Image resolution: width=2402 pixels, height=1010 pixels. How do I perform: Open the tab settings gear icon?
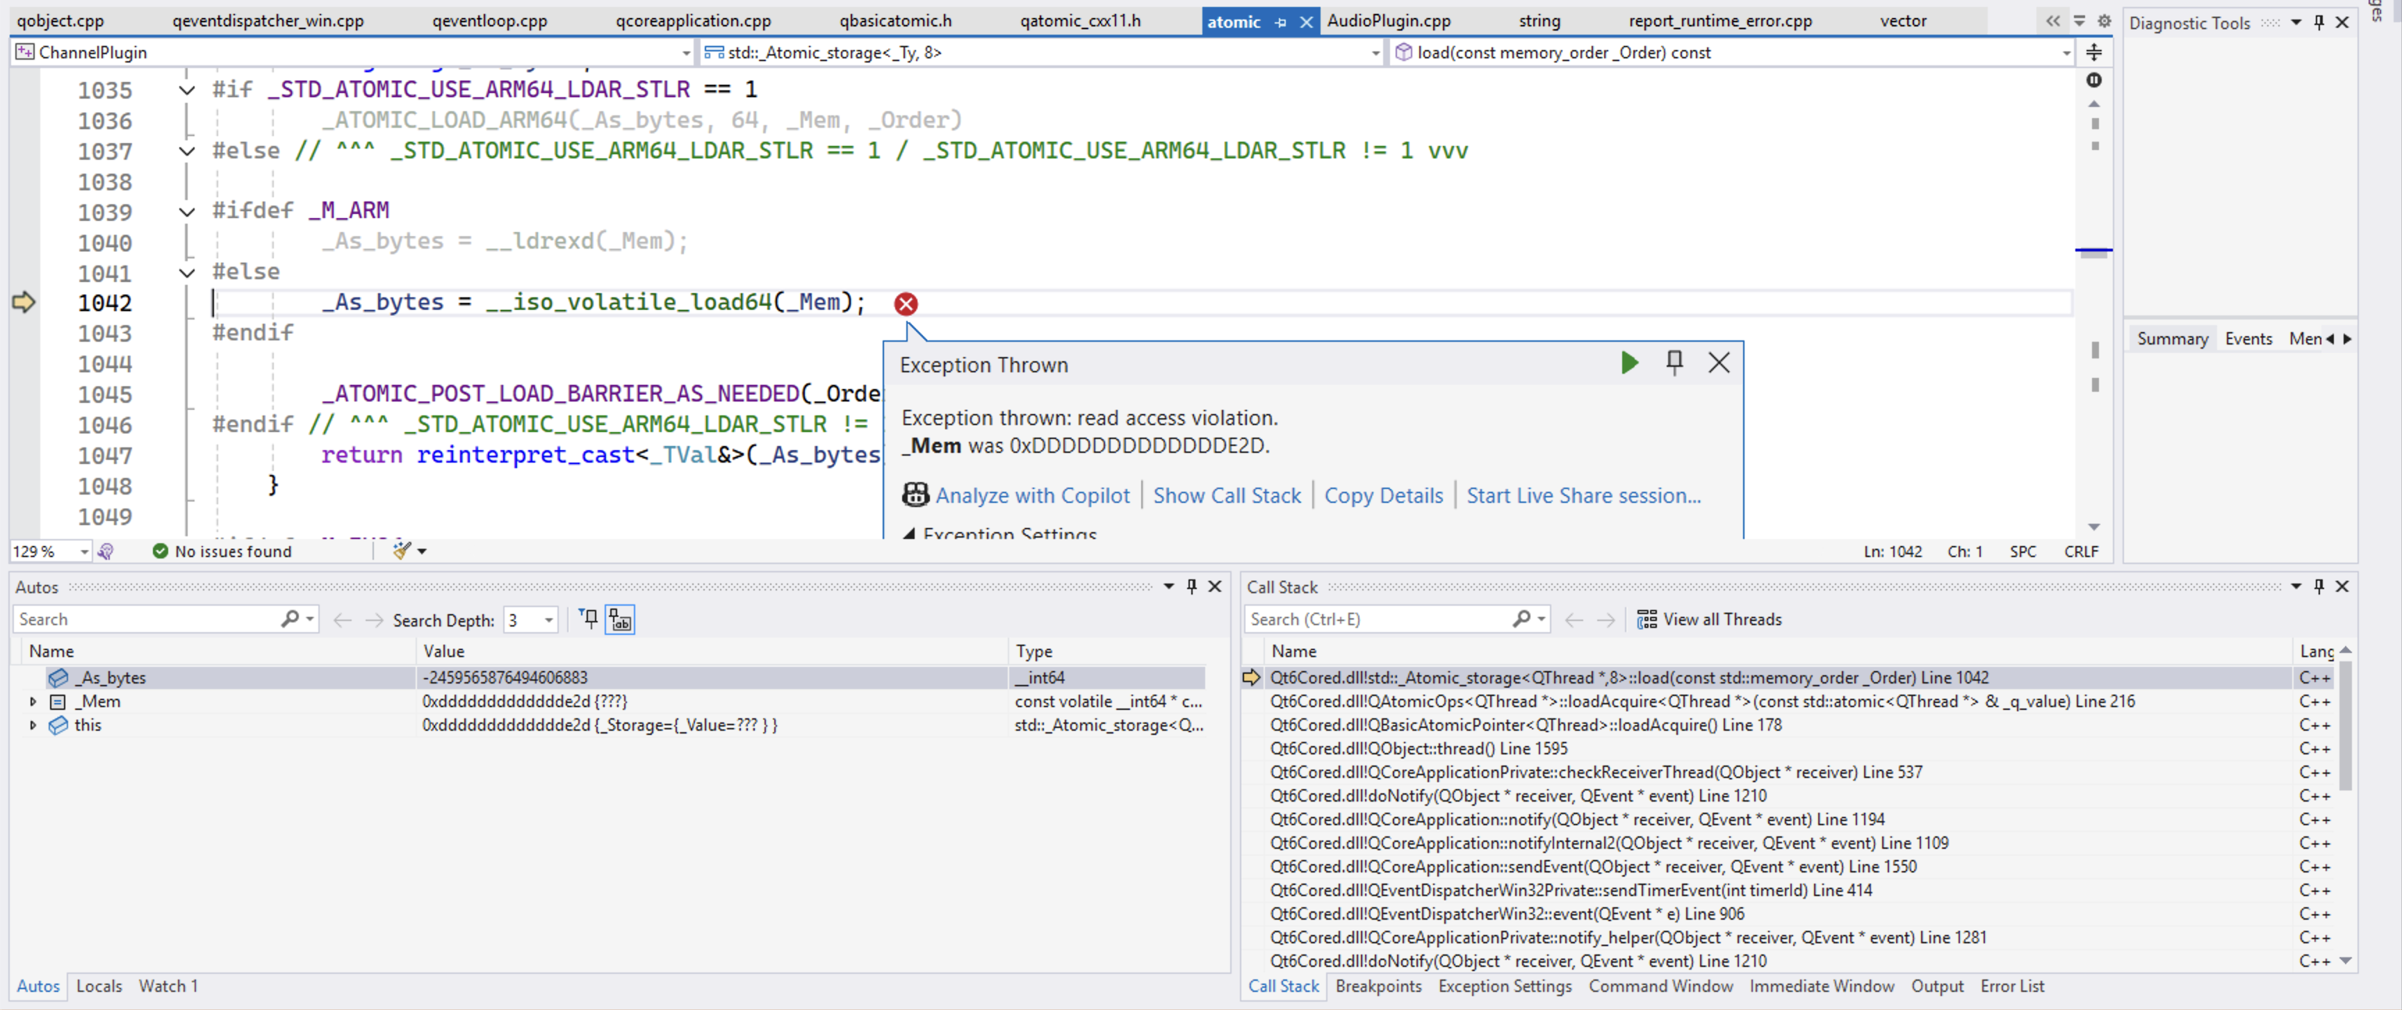coord(2104,21)
